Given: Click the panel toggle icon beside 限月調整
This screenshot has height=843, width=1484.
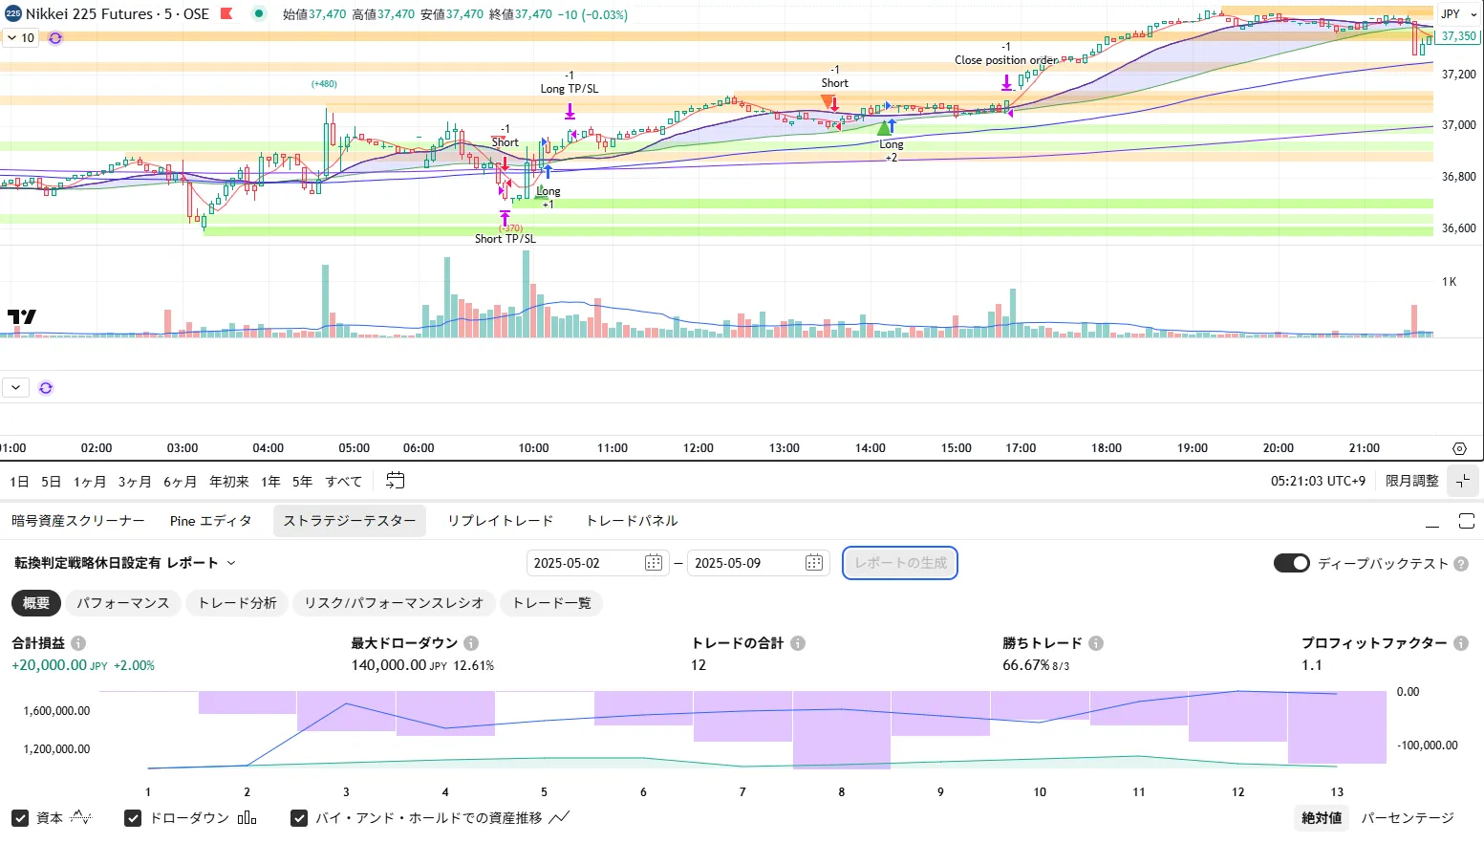Looking at the screenshot, I should 1463,481.
